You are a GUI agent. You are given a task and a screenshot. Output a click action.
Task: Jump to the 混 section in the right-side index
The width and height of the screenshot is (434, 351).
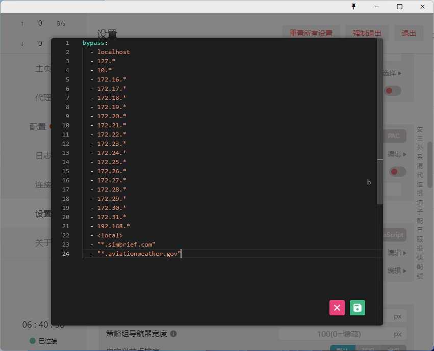[420, 166]
